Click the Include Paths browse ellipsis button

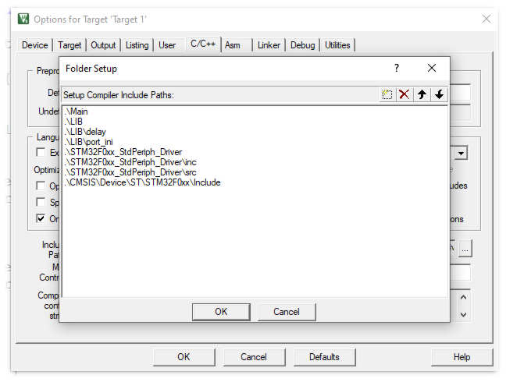pyautogui.click(x=465, y=249)
